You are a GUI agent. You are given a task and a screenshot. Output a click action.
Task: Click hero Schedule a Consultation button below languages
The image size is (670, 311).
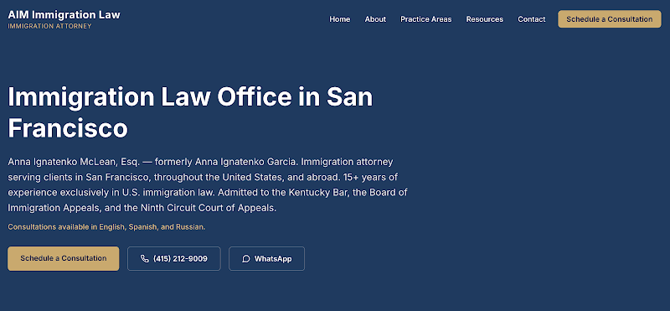tap(64, 258)
